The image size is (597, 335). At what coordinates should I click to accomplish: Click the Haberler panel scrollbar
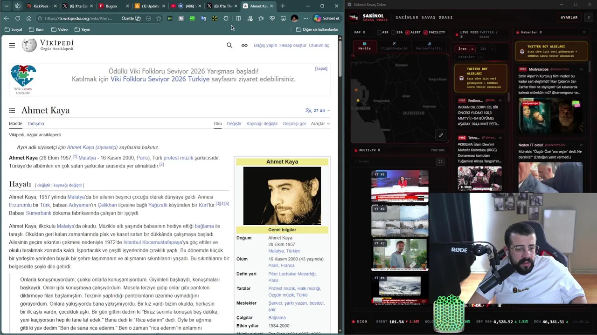coord(590,67)
